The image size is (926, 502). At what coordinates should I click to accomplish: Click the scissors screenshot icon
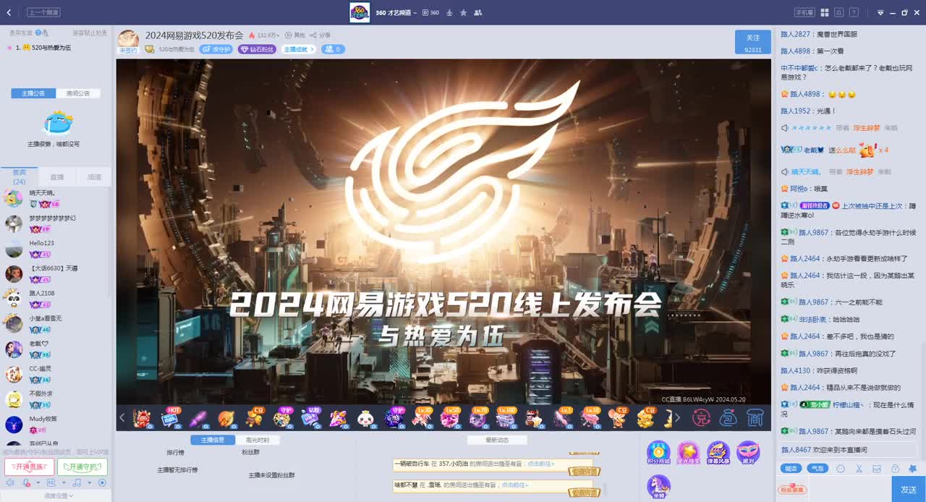[x=859, y=469]
